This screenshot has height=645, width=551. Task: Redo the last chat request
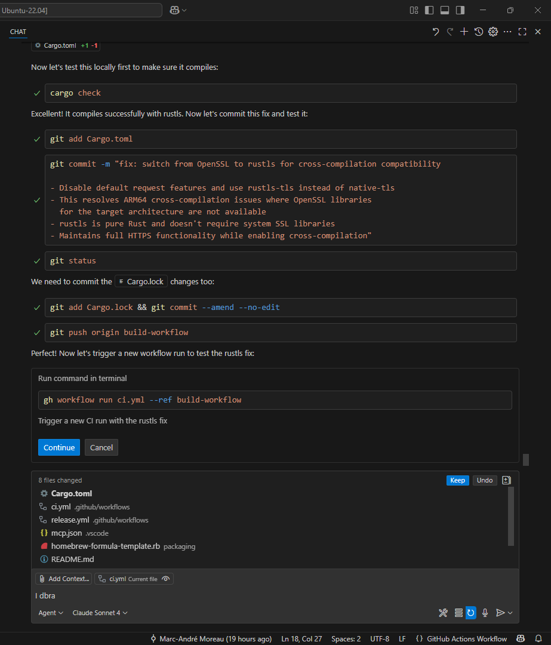450,32
